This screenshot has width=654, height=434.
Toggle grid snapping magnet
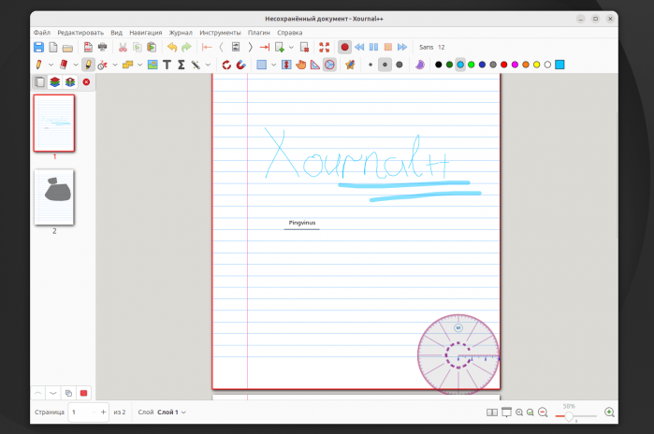[x=241, y=65]
